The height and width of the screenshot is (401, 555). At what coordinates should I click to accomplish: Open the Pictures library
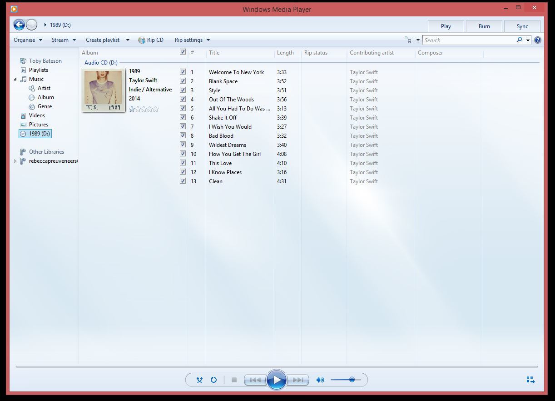tap(39, 125)
